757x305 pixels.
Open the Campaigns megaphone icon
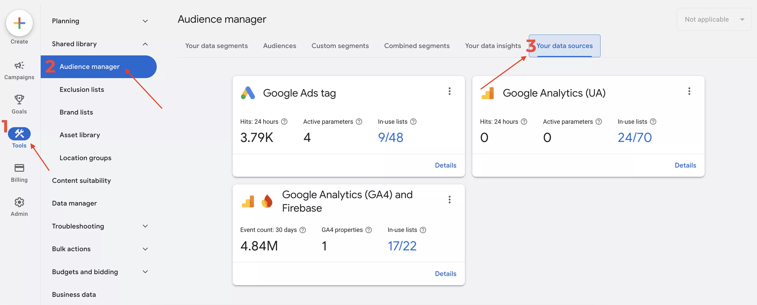click(x=19, y=65)
